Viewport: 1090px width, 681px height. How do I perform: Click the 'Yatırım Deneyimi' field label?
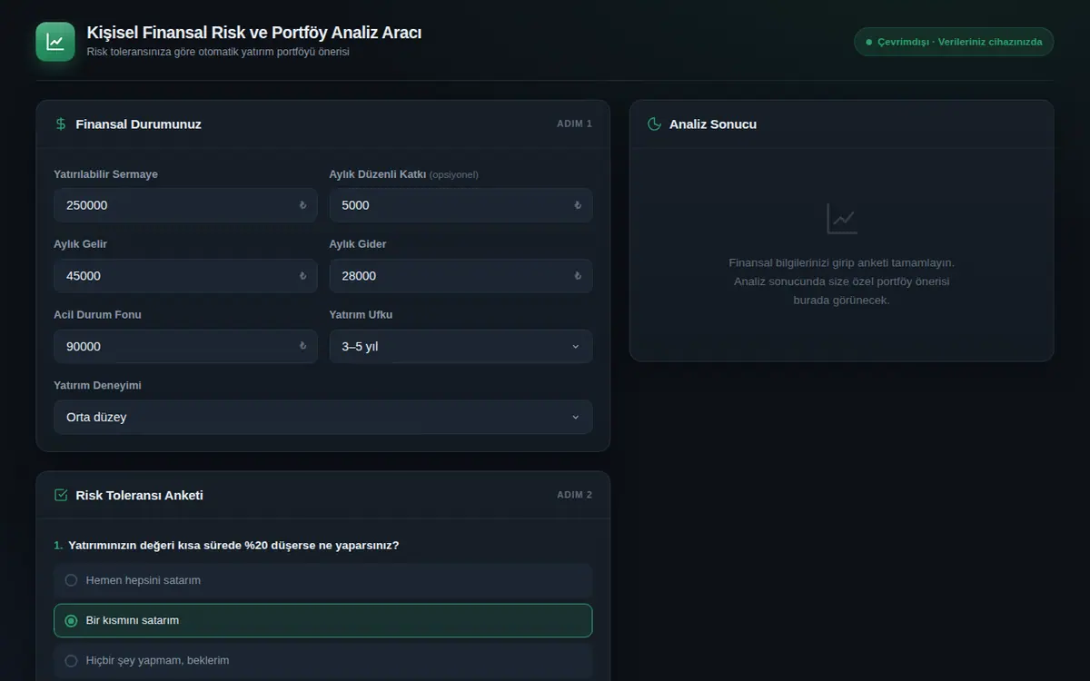point(98,386)
